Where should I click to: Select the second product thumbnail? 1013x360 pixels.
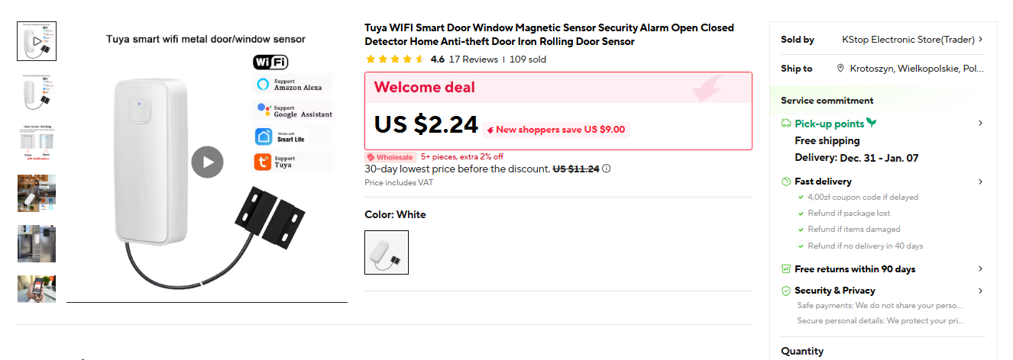click(37, 92)
